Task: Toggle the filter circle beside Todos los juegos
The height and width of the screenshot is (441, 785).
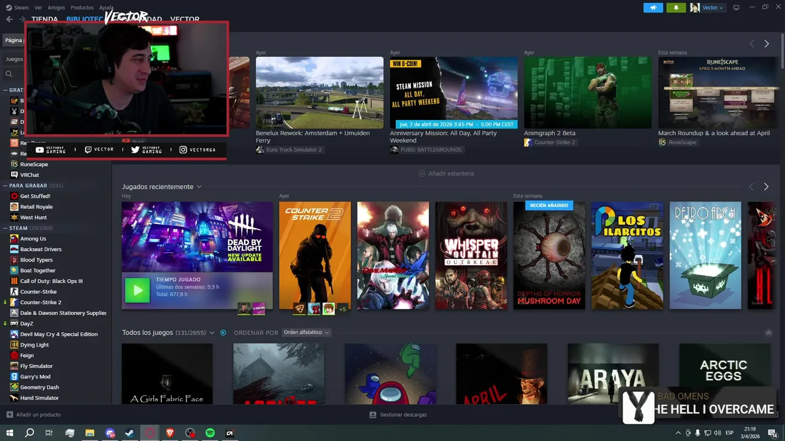Action: click(x=223, y=333)
